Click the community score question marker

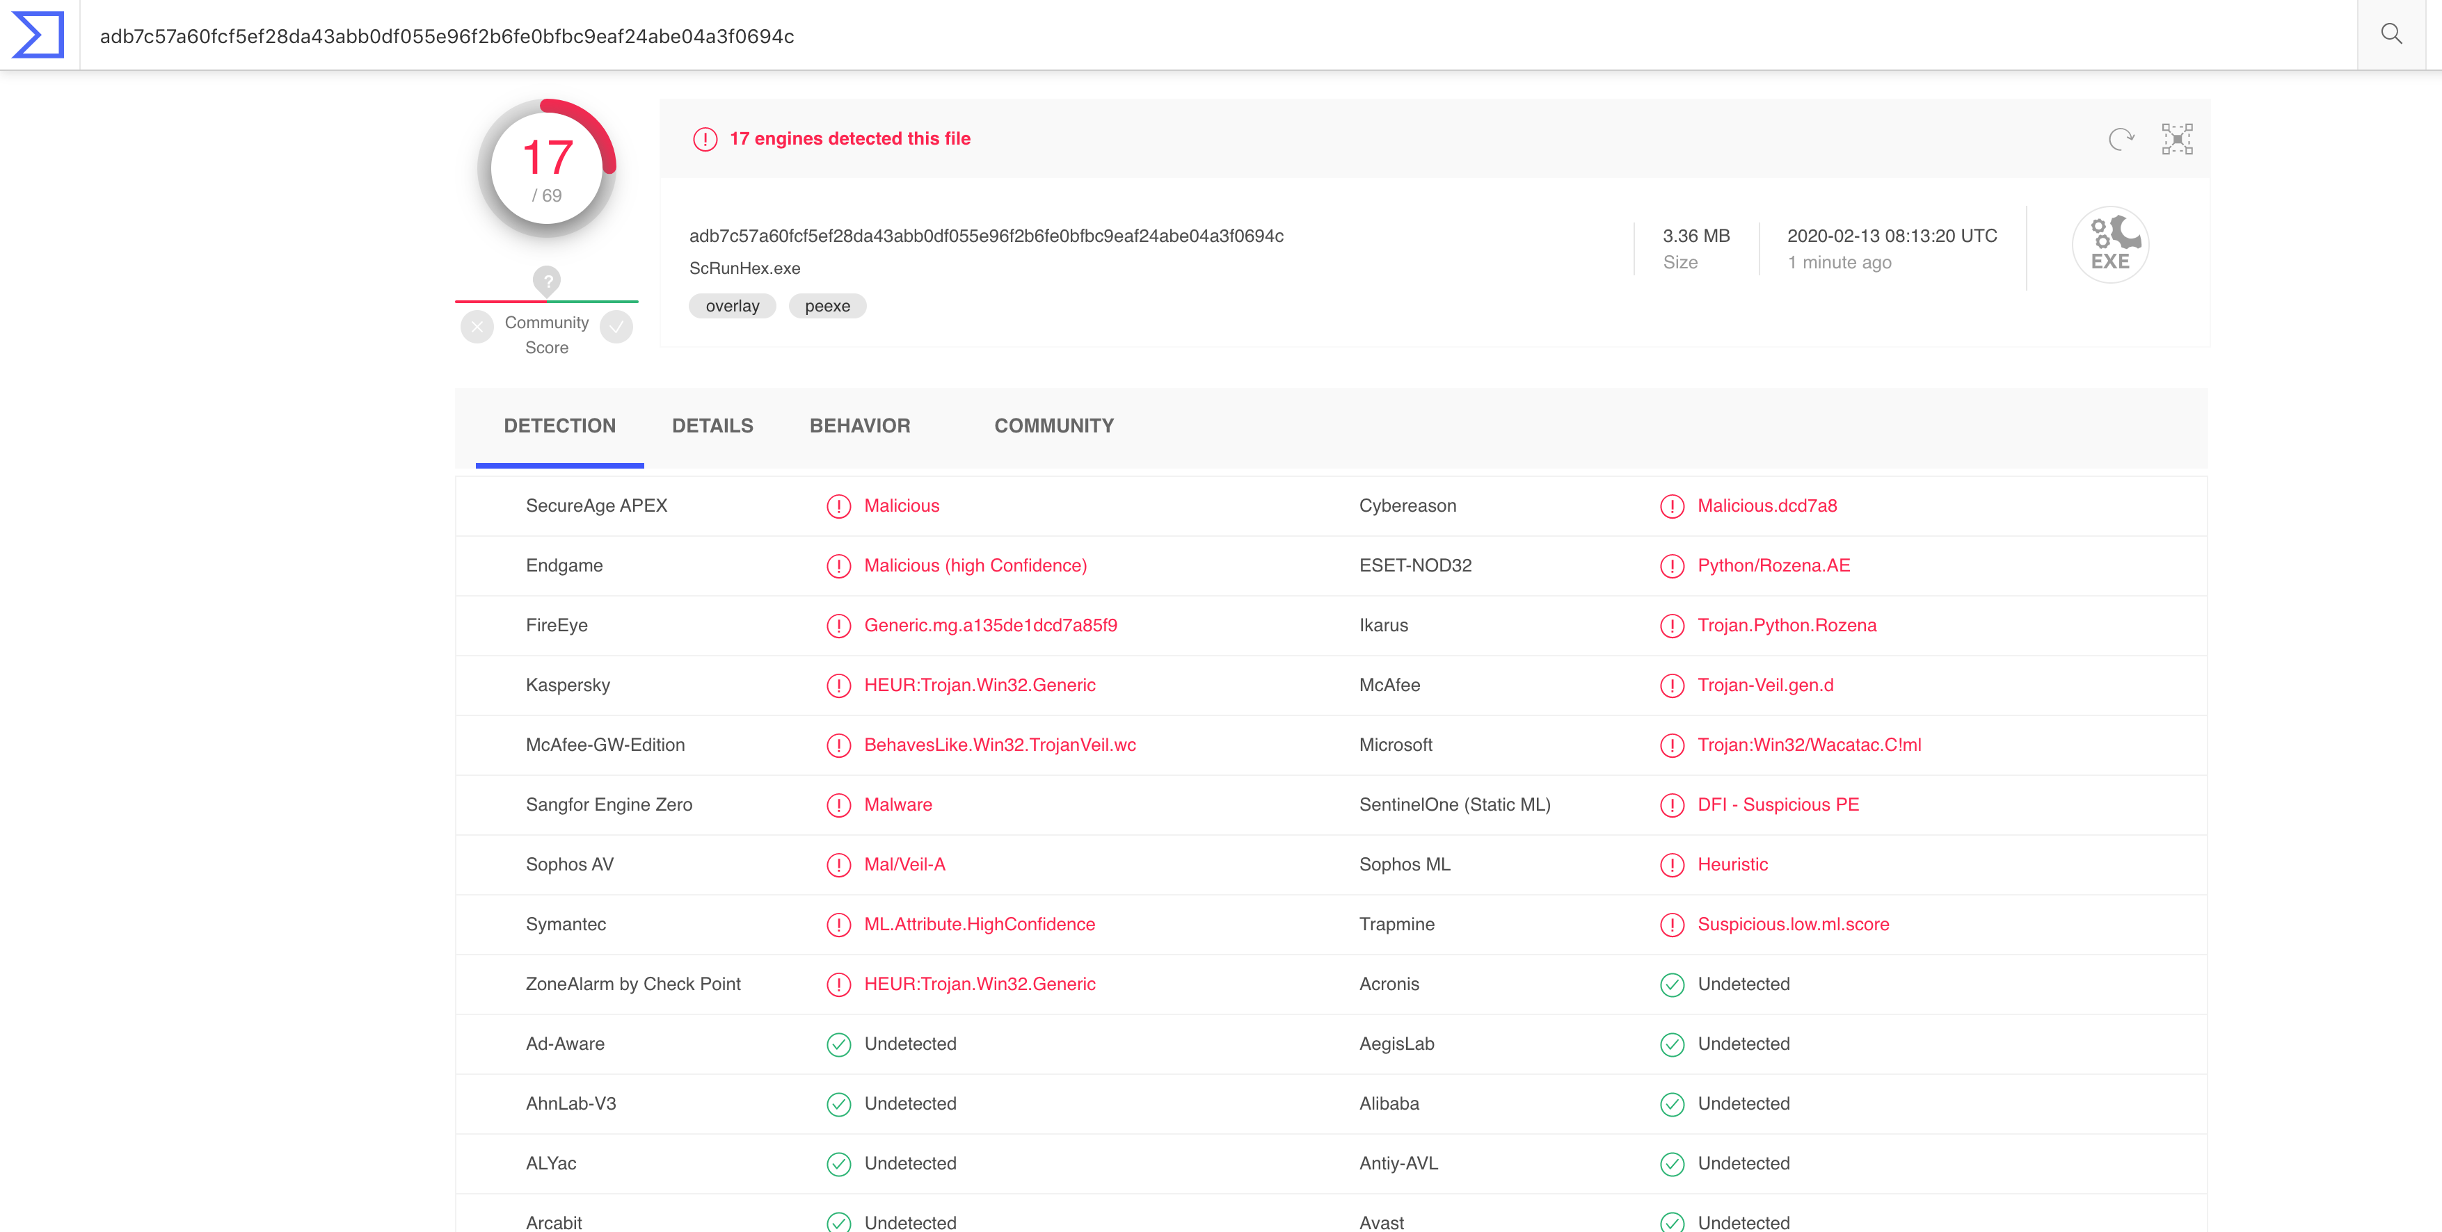point(547,280)
